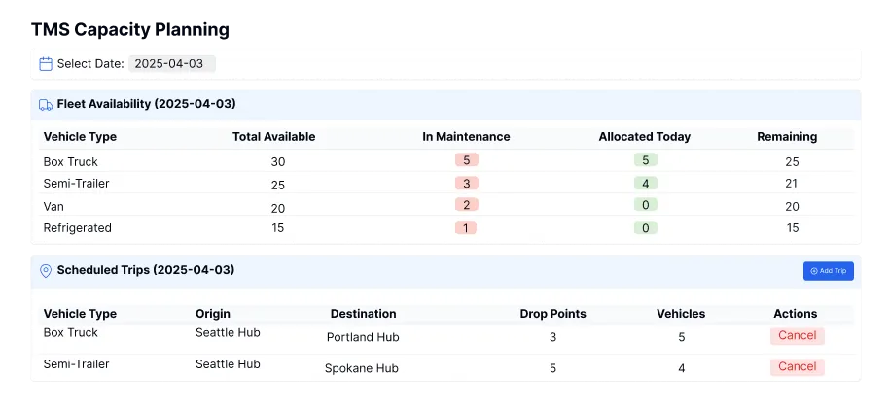This screenshot has height=411, width=889.
Task: Click the location pin icon beside Scheduled Trips
Action: point(46,270)
